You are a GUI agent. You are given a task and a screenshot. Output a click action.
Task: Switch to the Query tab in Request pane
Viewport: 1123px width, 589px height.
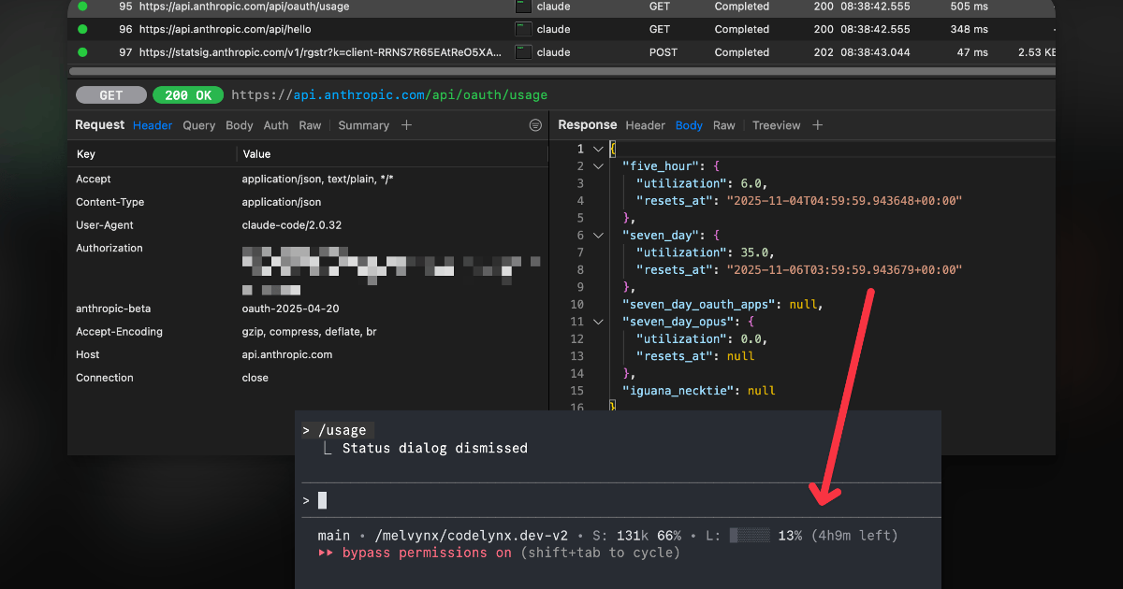(198, 124)
